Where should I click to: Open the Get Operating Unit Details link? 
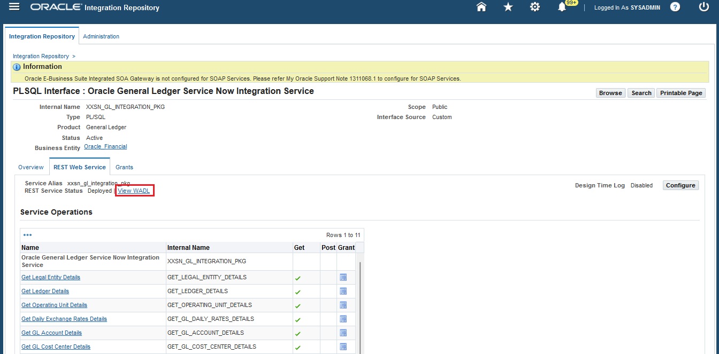[54, 305]
